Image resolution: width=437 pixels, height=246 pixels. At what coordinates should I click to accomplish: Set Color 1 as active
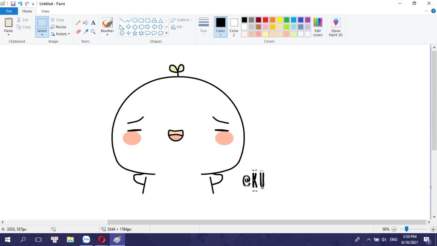point(221,27)
